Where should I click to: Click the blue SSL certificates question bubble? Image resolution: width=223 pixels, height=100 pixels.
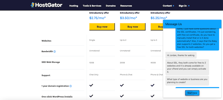(x=197, y=39)
